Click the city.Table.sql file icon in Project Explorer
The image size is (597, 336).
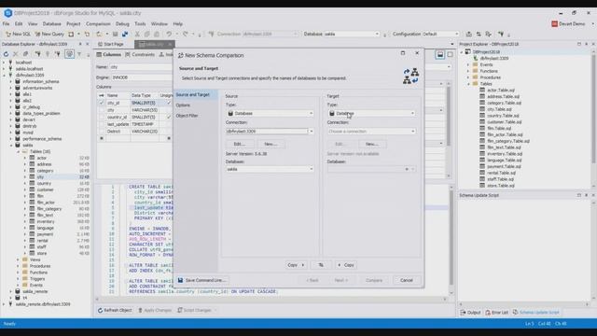(482, 109)
